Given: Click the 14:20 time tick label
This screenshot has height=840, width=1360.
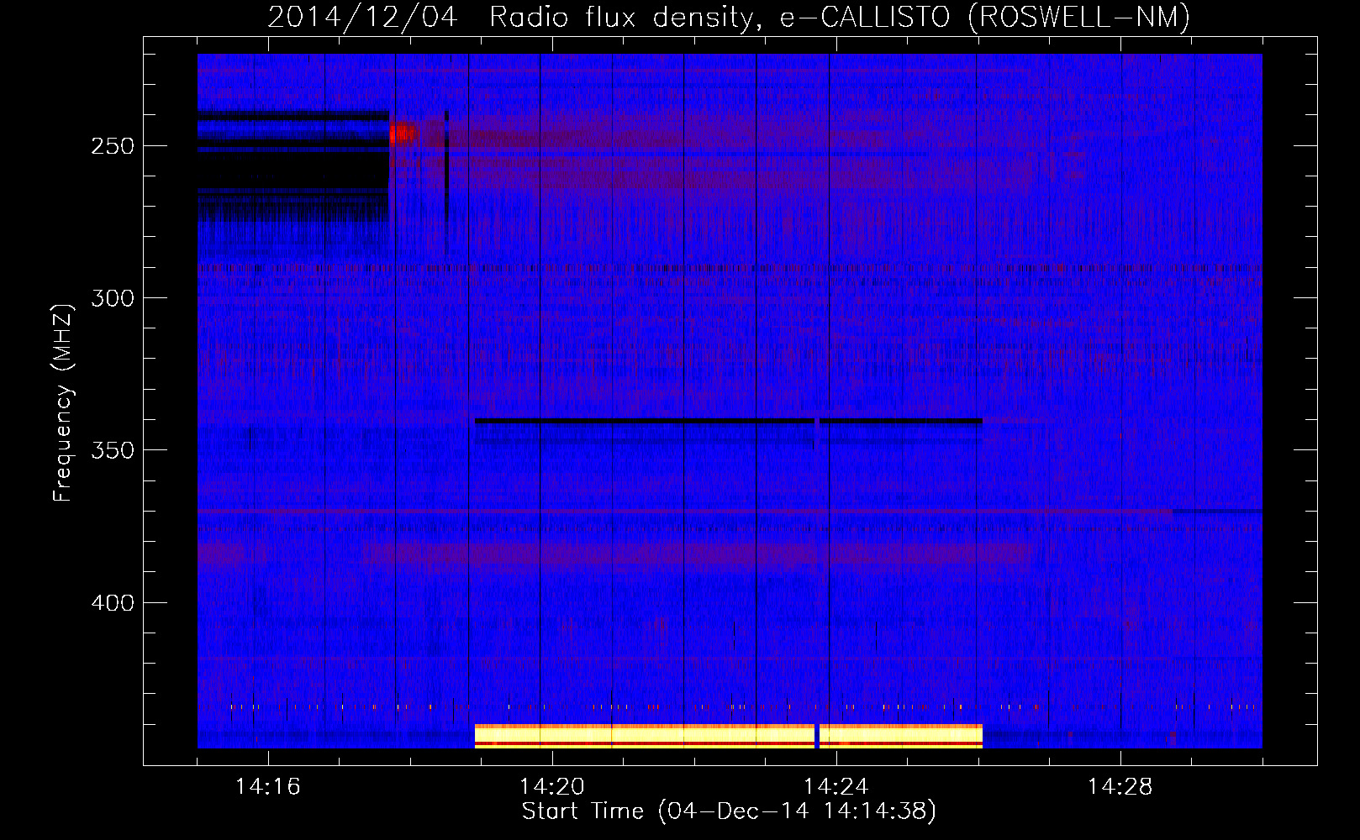Looking at the screenshot, I should pos(552,786).
